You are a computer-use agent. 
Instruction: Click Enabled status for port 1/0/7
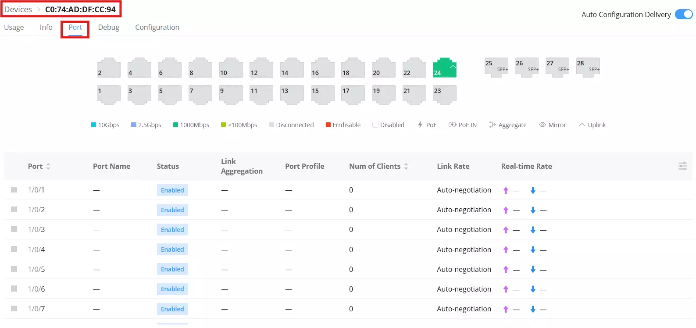pyautogui.click(x=172, y=309)
